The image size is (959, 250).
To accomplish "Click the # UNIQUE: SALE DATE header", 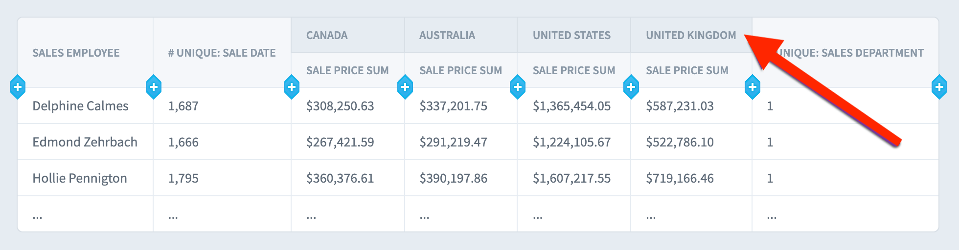I will [x=222, y=53].
